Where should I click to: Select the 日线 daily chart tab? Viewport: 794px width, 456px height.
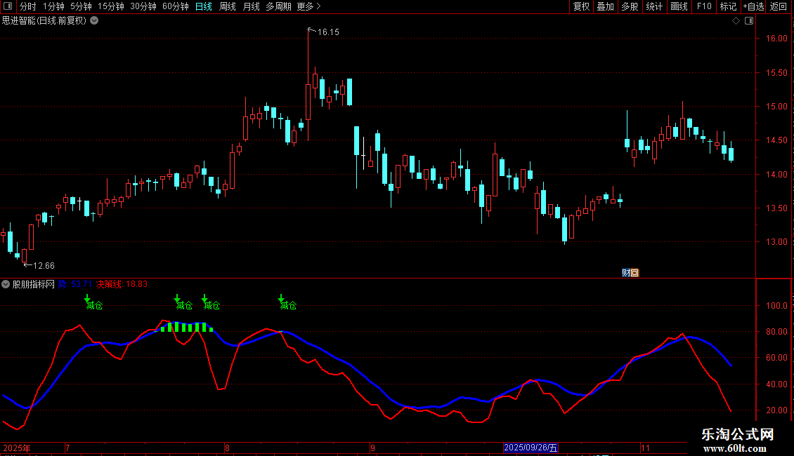(204, 6)
